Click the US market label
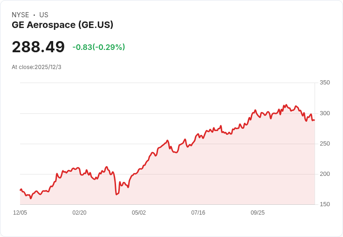Image resolution: width=343 pixels, height=237 pixels. click(44, 15)
